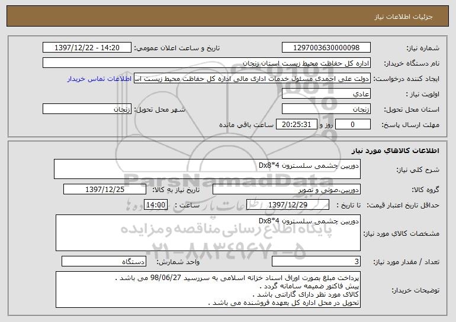Screen dimensions: 456x322
Task: Select the label شماره نیاز
Action: click(x=423, y=48)
